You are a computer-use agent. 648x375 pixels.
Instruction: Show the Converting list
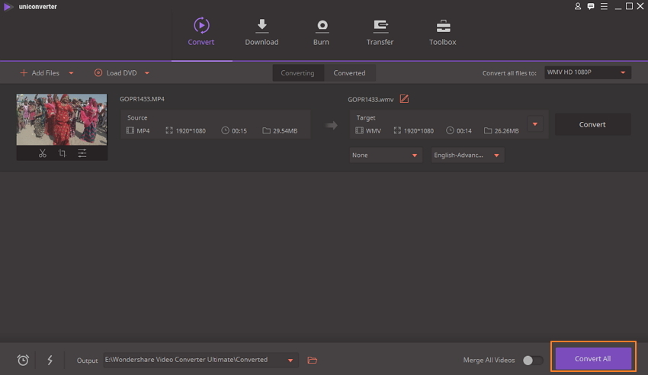point(297,72)
